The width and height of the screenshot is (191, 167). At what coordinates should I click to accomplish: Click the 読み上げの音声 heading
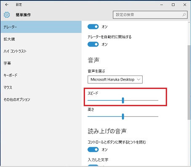pos(107,131)
